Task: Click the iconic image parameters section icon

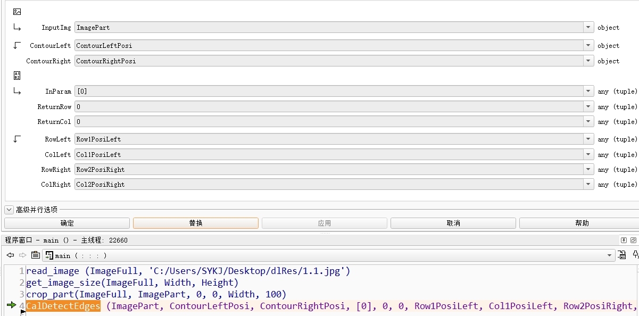Action: pyautogui.click(x=17, y=12)
